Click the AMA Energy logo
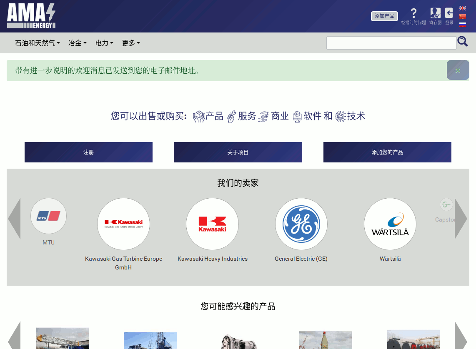The image size is (476, 349). (x=31, y=16)
